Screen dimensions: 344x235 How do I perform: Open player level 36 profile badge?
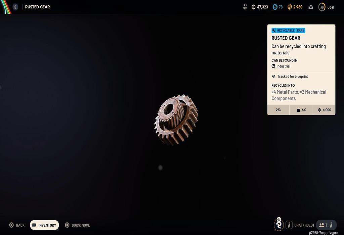click(x=322, y=7)
